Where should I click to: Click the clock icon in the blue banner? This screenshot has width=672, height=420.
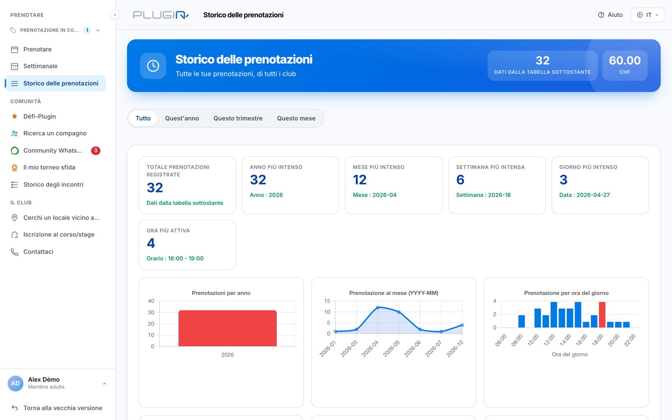click(153, 66)
